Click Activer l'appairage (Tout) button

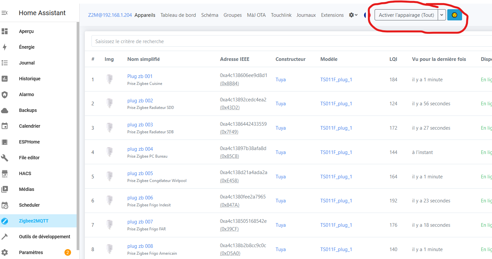(406, 15)
